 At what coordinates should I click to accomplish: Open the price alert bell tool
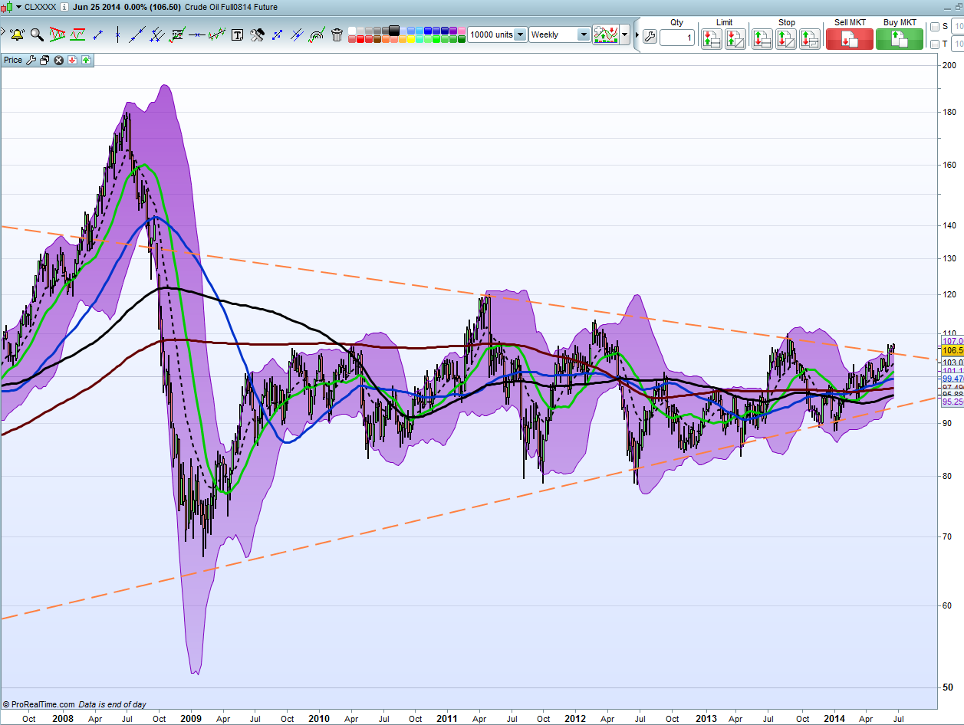(x=17, y=34)
